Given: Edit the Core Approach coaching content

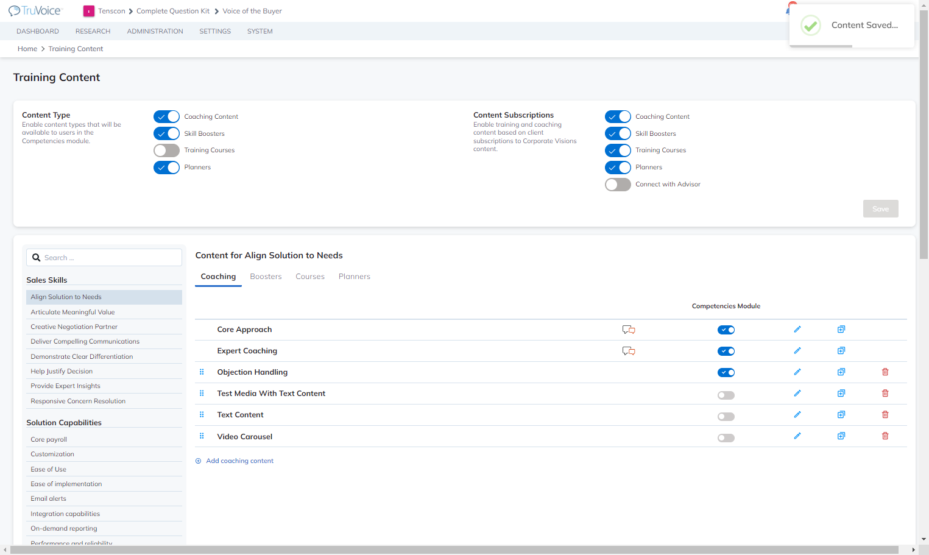Looking at the screenshot, I should (x=797, y=330).
